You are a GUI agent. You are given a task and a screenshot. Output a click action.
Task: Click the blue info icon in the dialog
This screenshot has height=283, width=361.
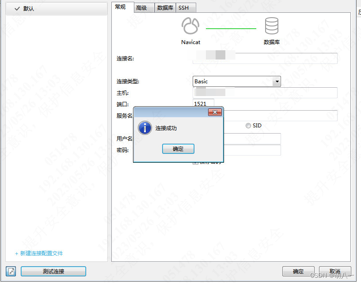click(145, 128)
